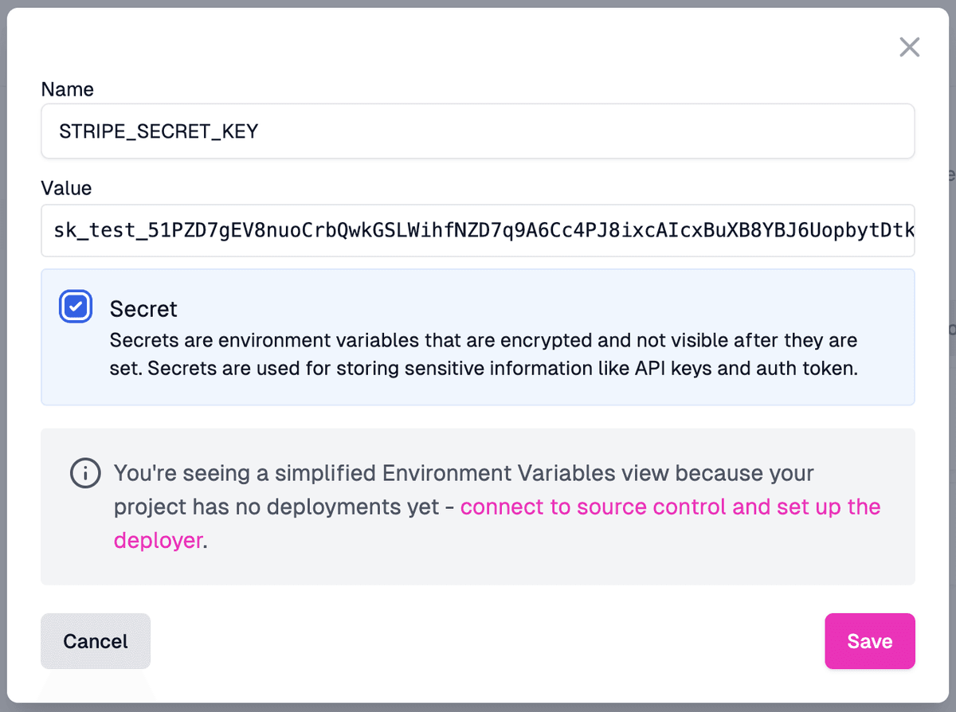Select the STRIPE_SECRET_KEY text in Name field
The height and width of the screenshot is (712, 956).
click(x=158, y=131)
